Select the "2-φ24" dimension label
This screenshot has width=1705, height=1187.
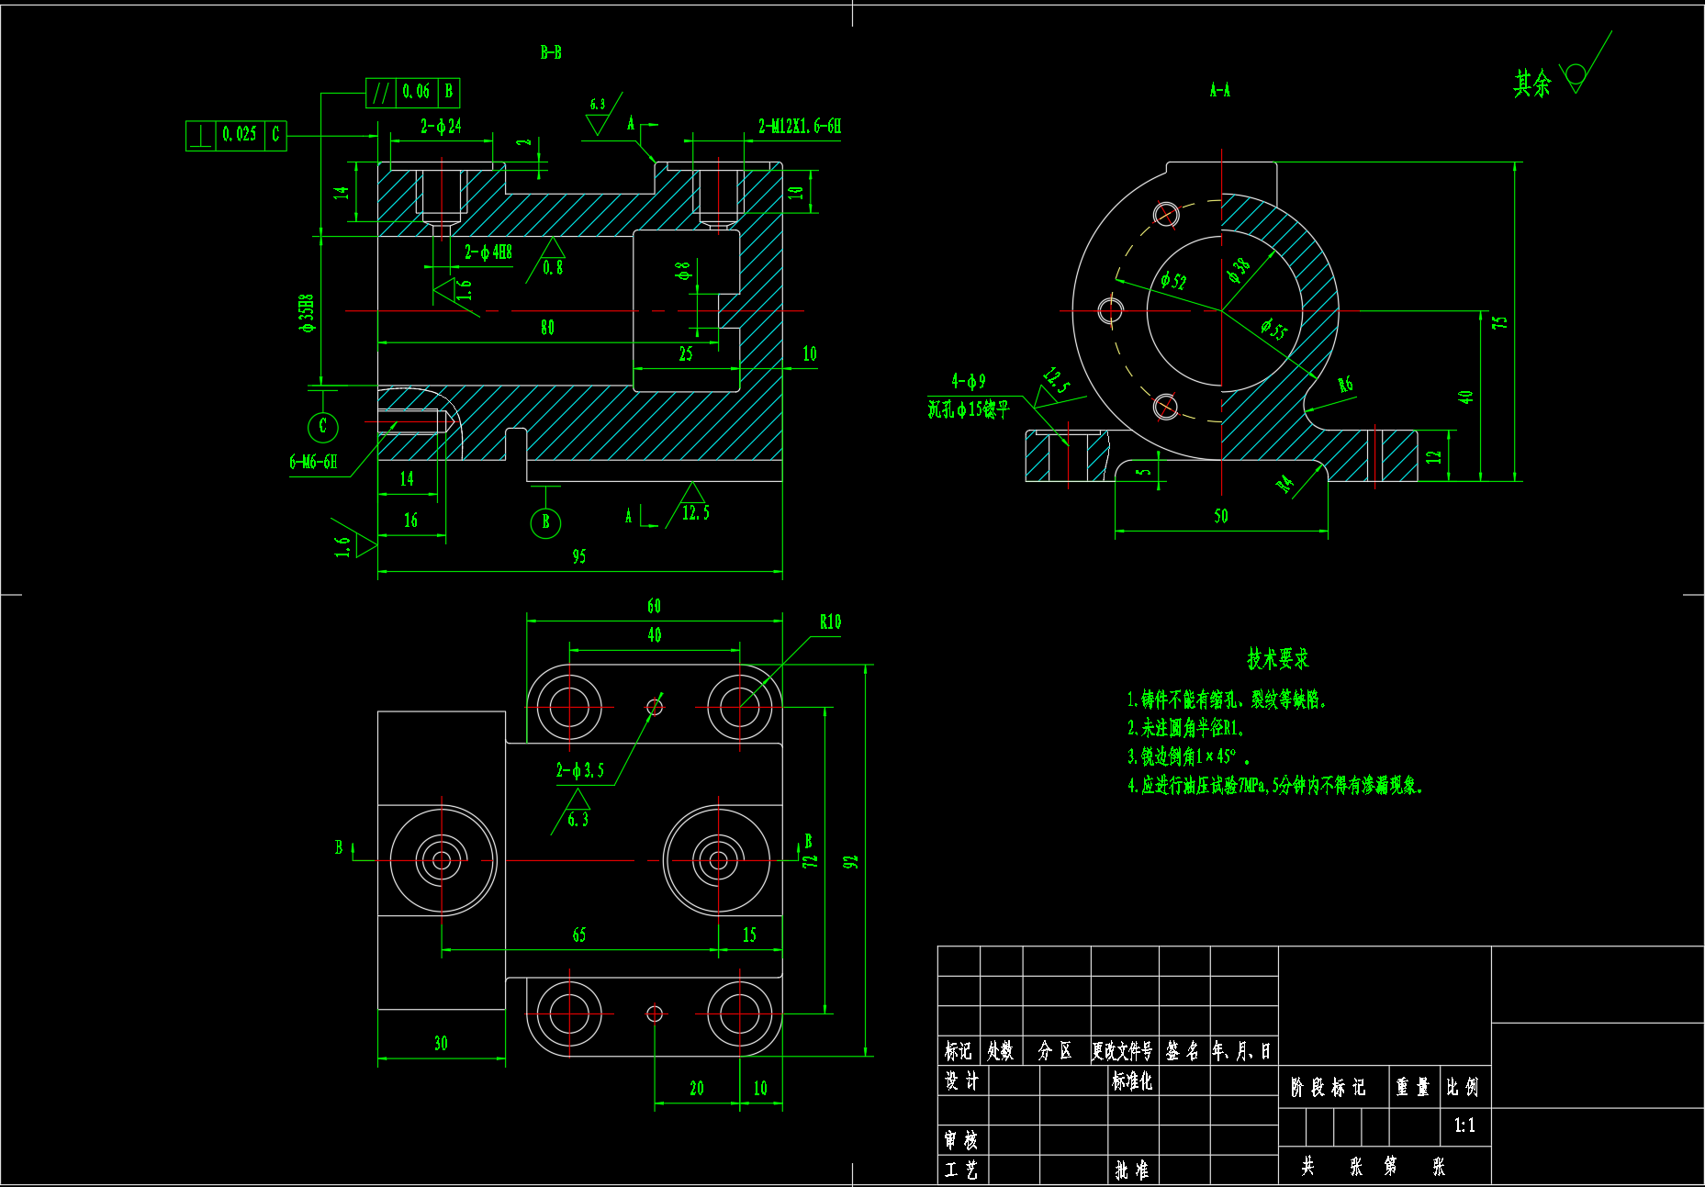pos(442,126)
